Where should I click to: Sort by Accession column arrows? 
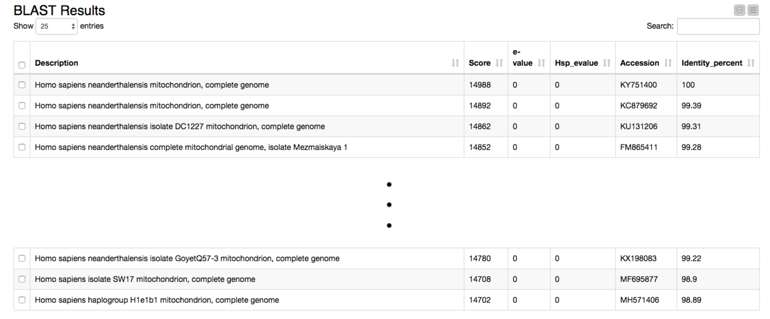point(668,63)
